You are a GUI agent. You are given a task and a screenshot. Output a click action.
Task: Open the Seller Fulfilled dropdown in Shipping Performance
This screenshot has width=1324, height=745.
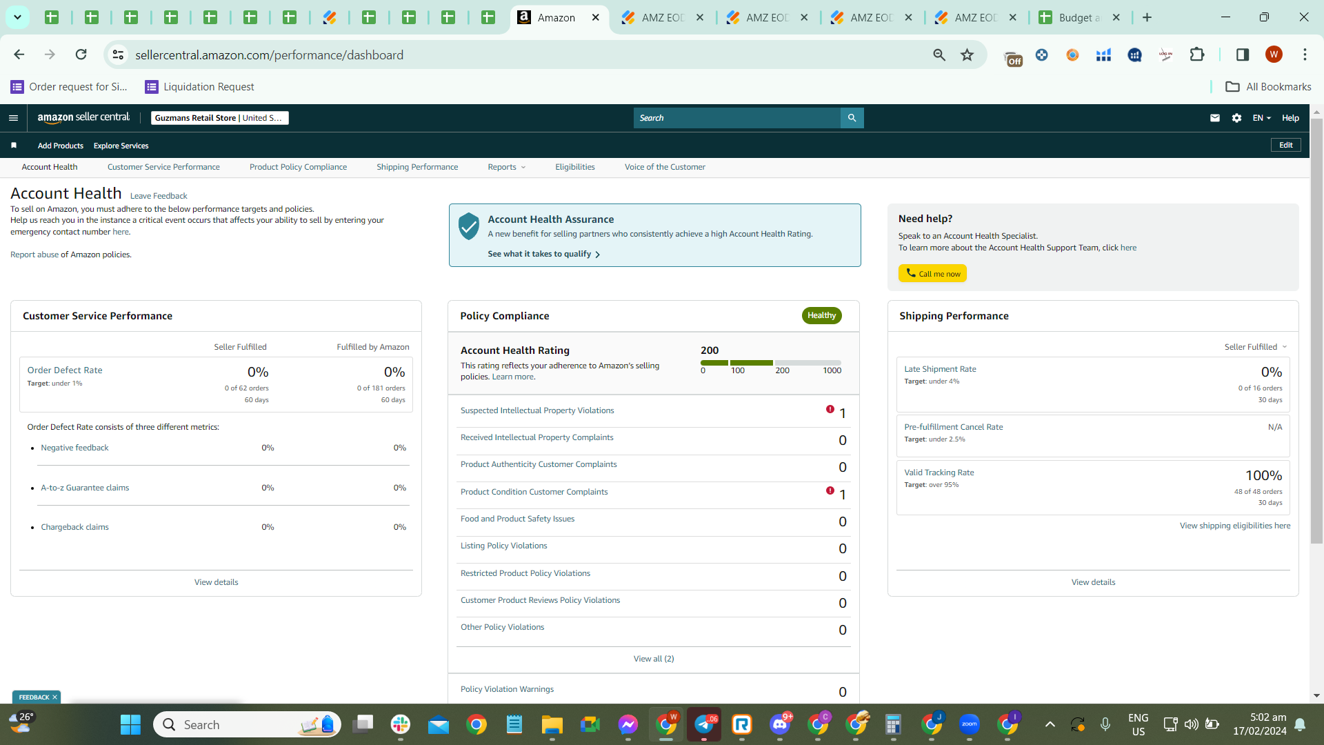click(x=1255, y=347)
